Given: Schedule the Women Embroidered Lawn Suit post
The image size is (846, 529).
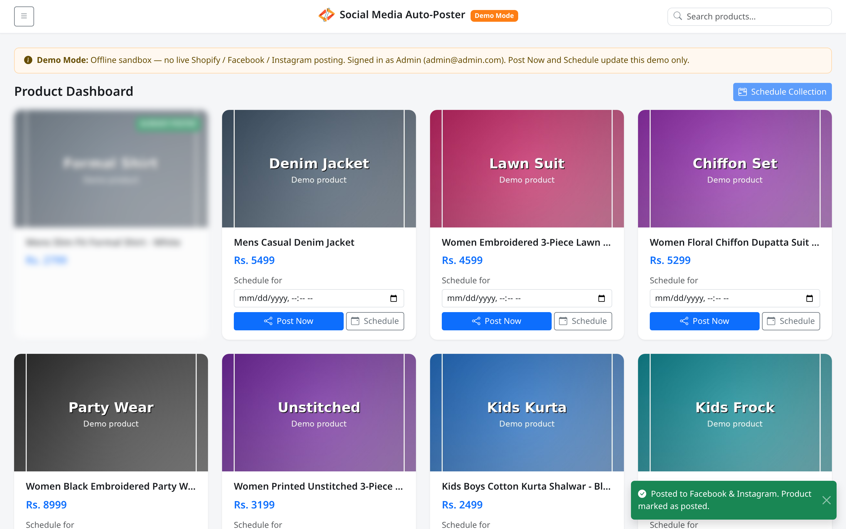Looking at the screenshot, I should coord(583,321).
